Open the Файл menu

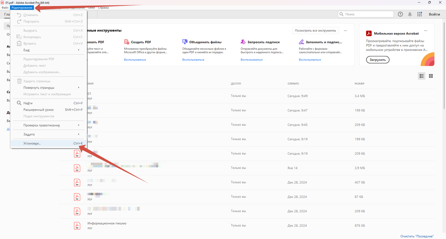(x=5, y=7)
